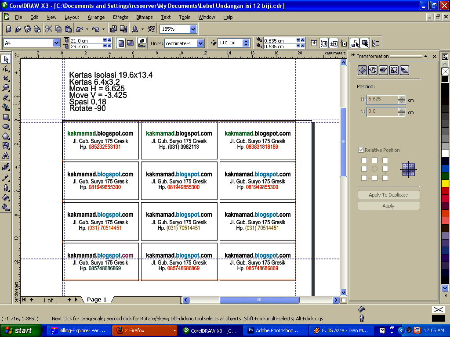The image size is (450, 337).
Task: Set page to Landscape orientation
Action: pos(130,43)
